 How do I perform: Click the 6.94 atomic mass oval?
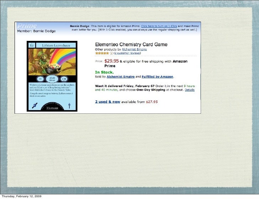(x=64, y=79)
